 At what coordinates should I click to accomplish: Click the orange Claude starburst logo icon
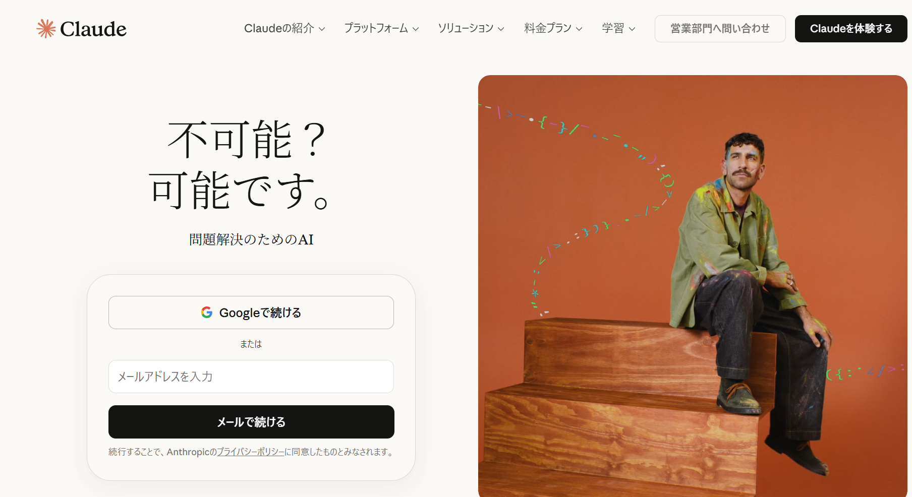pos(46,29)
